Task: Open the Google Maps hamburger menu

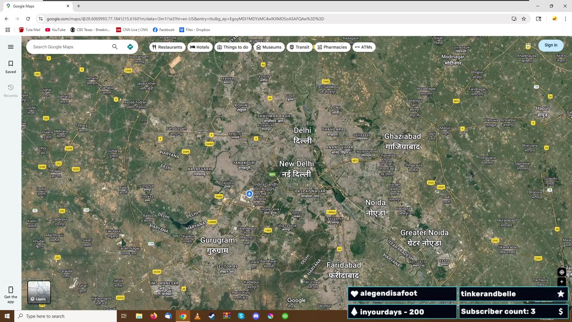Action: coord(11,47)
